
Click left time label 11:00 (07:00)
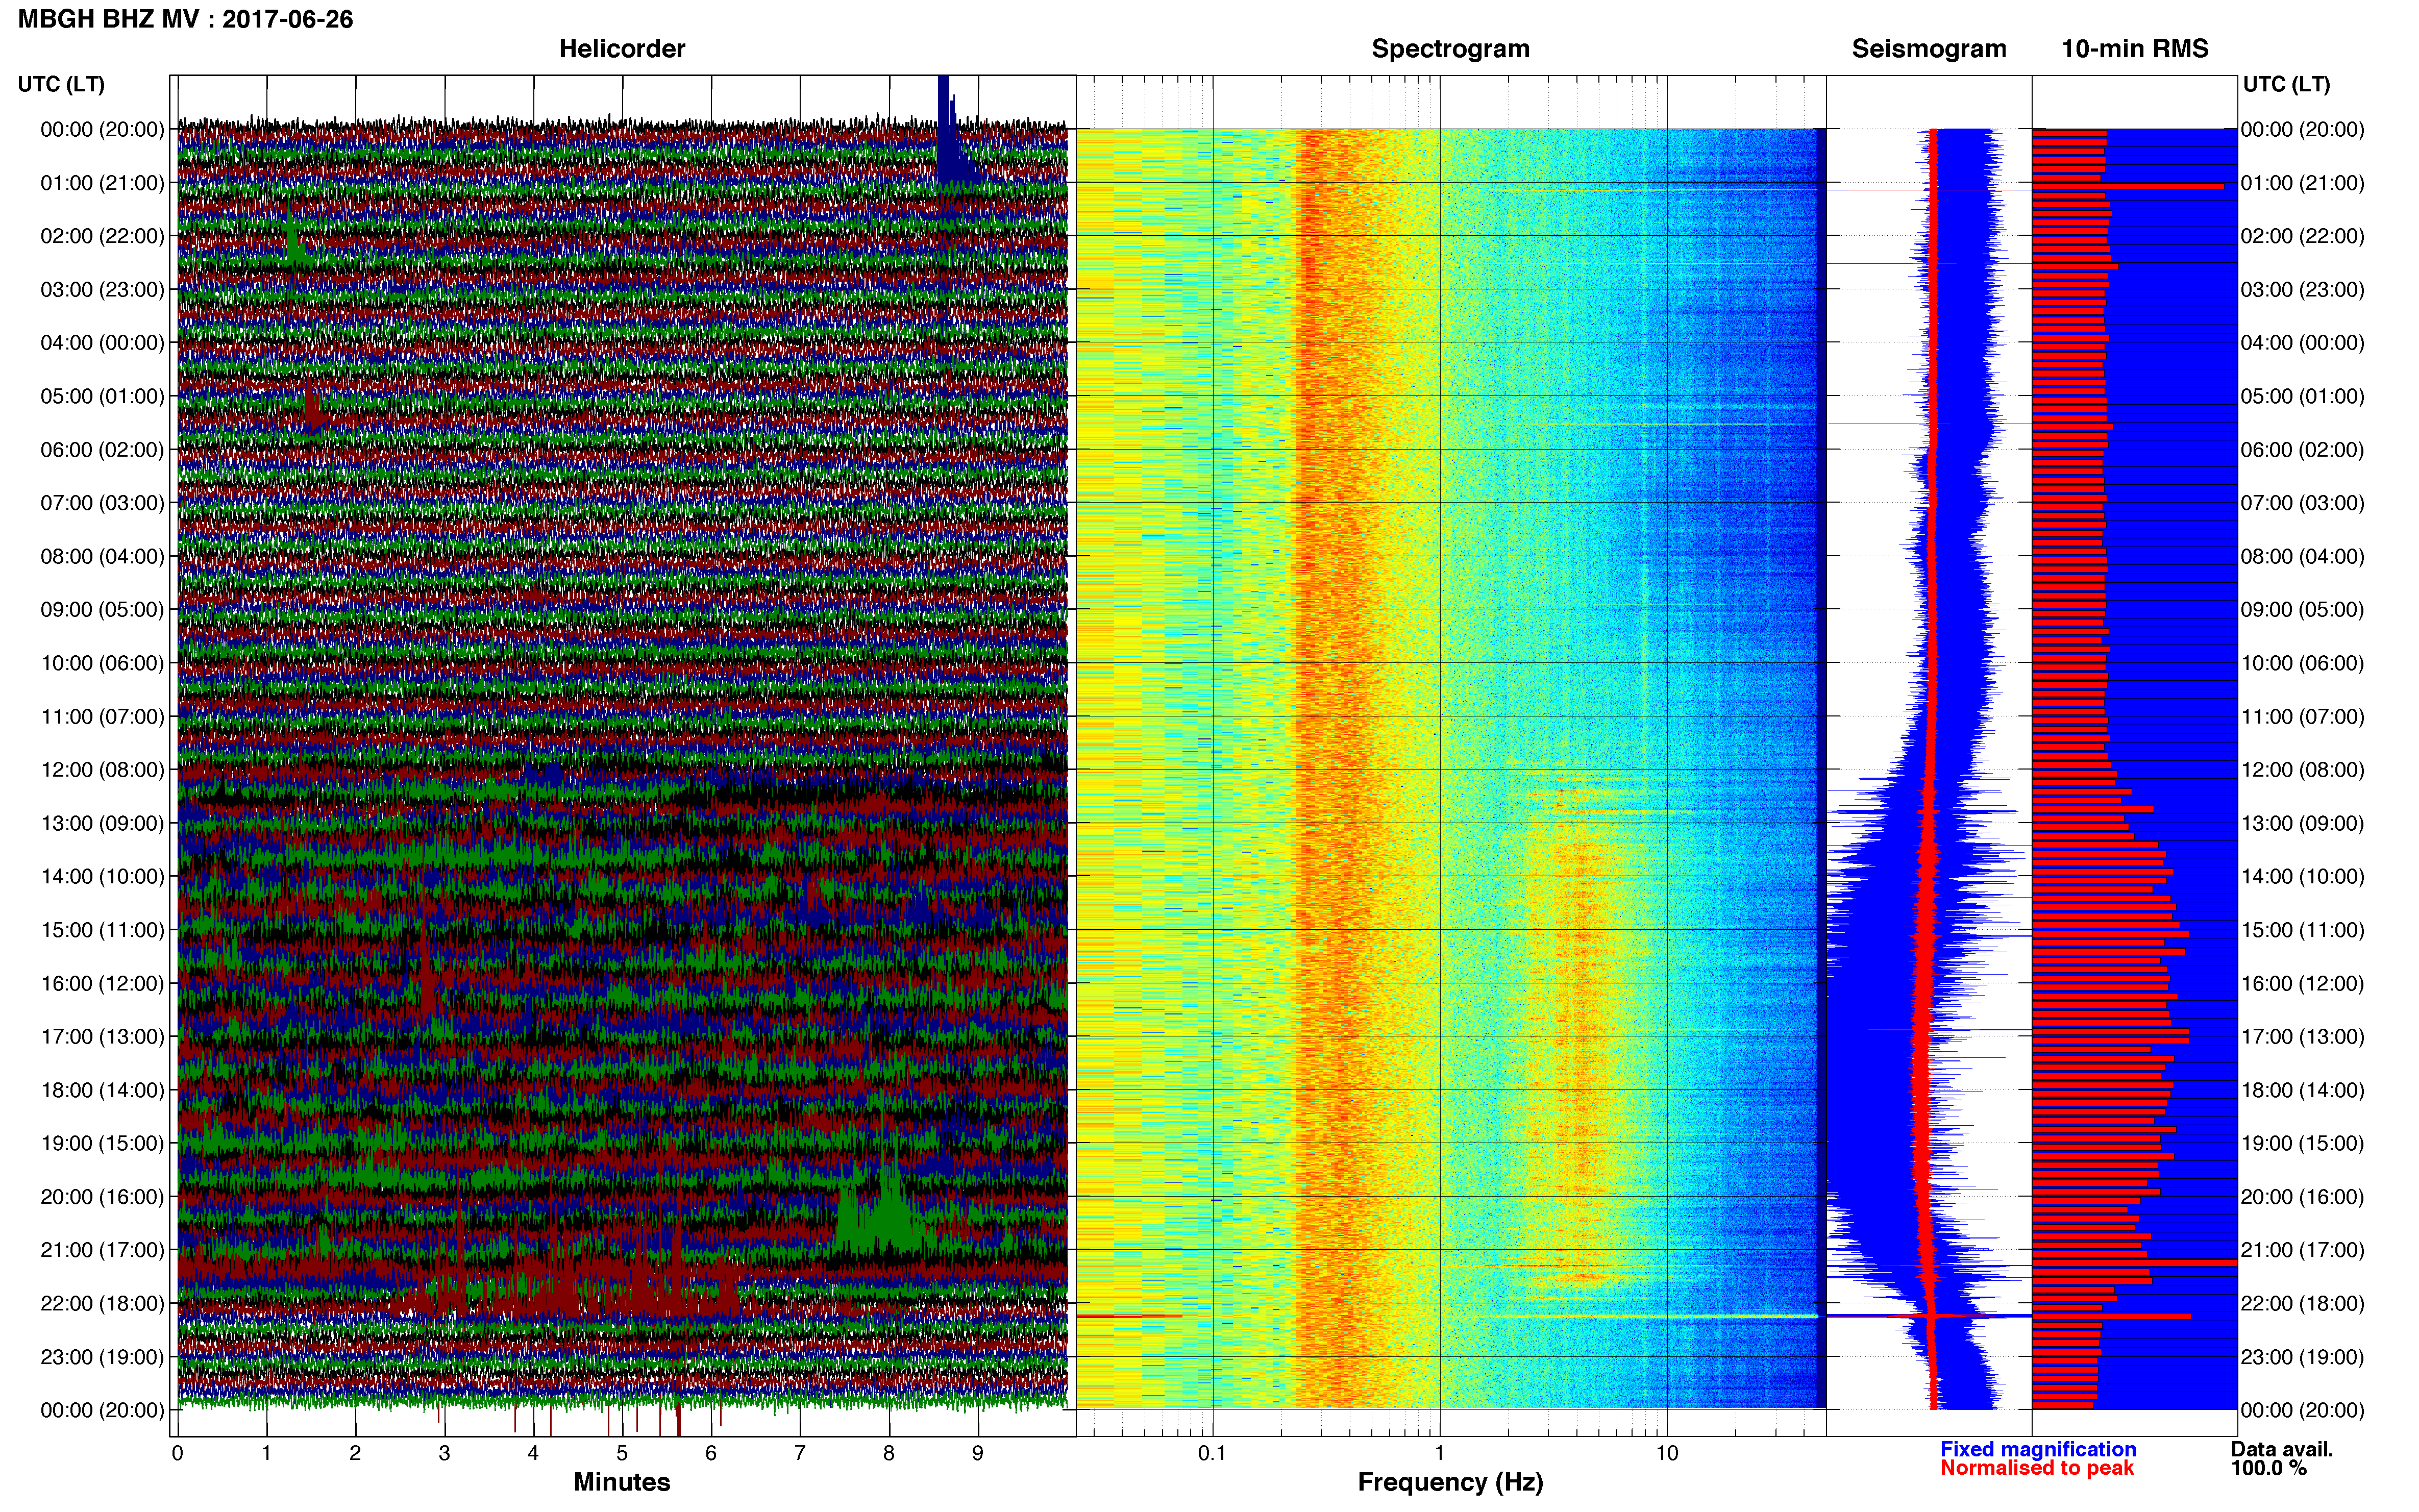[x=102, y=717]
